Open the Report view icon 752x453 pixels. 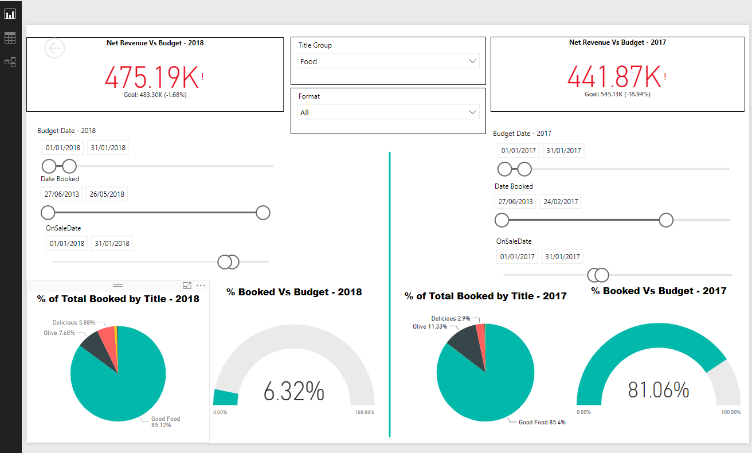pos(10,14)
